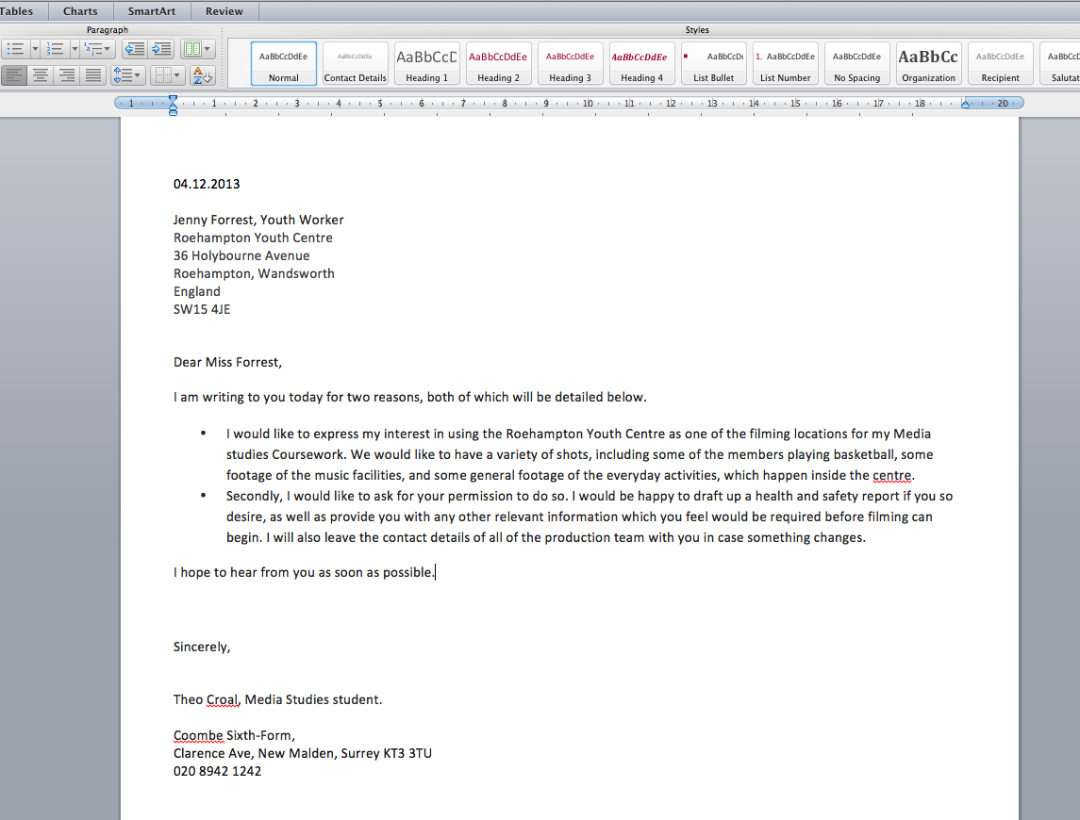Center the text
1080x820 pixels.
pyautogui.click(x=41, y=75)
